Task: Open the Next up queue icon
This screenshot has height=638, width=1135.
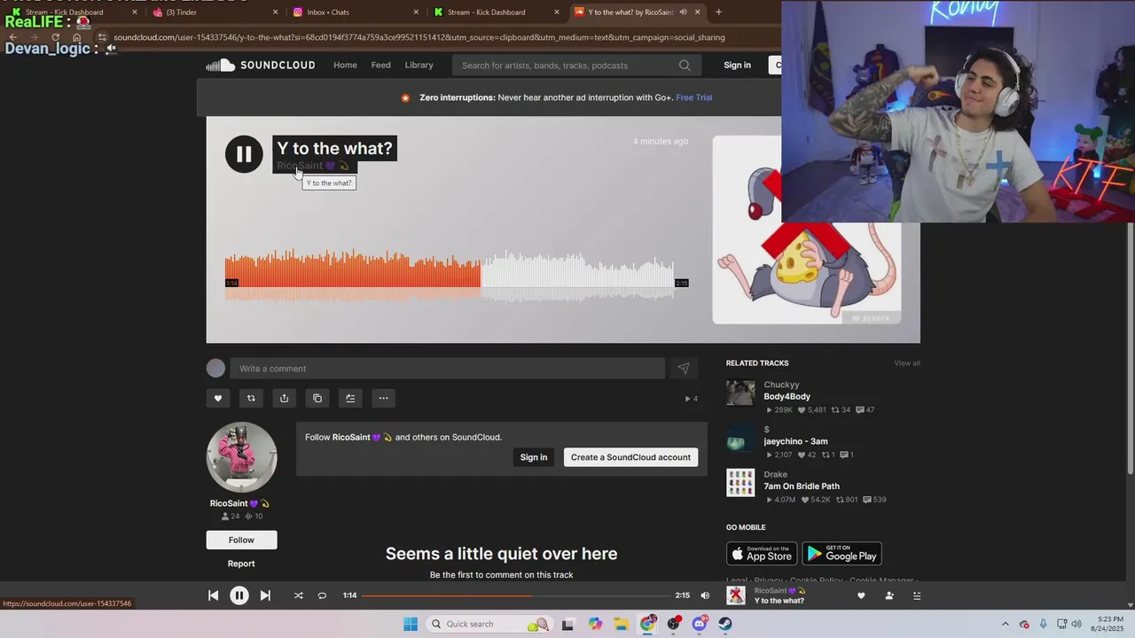Action: (917, 595)
